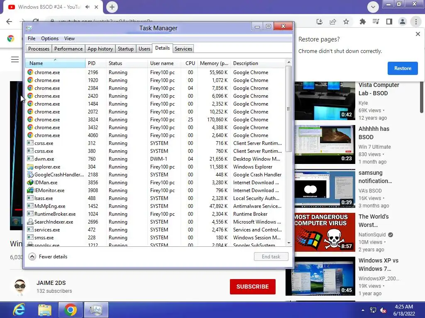Sort by CPU column header
Image resolution: width=425 pixels, height=318 pixels.
[189, 63]
